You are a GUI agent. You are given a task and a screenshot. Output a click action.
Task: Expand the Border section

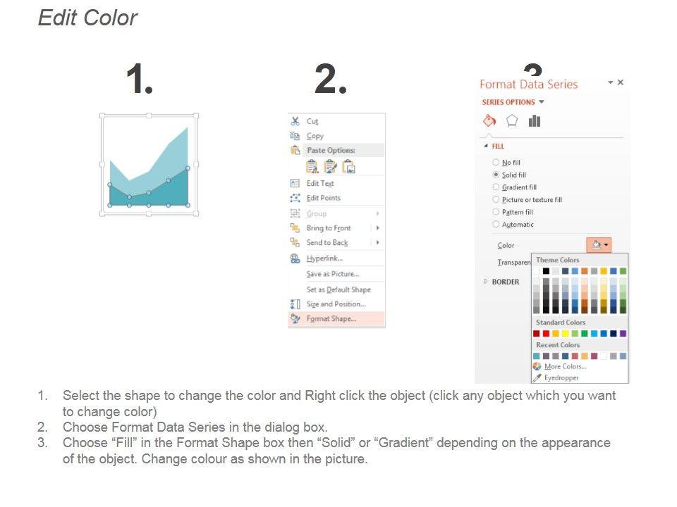click(485, 282)
